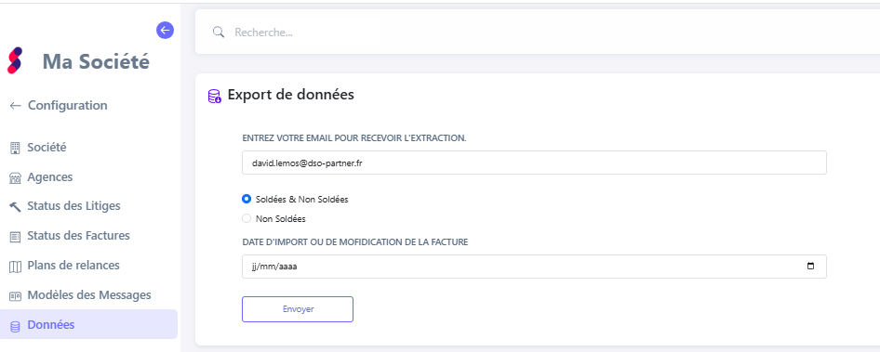This screenshot has width=880, height=352.
Task: Click the Ma Société title
Action: [x=96, y=61]
